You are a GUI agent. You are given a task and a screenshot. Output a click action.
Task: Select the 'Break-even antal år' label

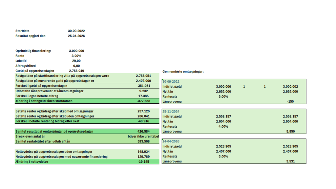(x=30, y=136)
